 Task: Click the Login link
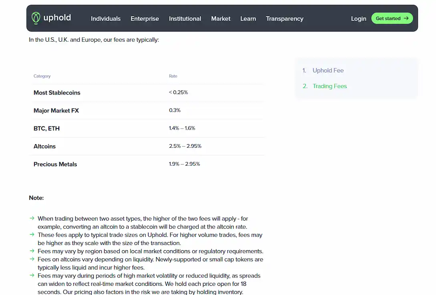tap(358, 19)
